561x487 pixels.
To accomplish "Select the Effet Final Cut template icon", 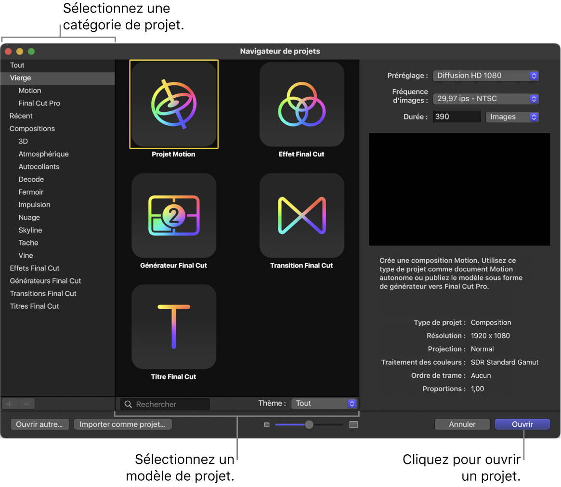I will pyautogui.click(x=302, y=104).
